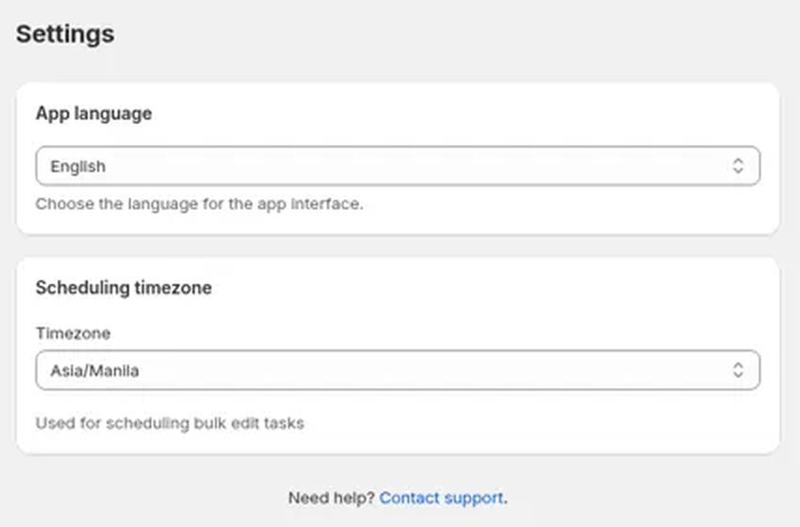Click the Settings page heading
Image resolution: width=800 pixels, height=527 pixels.
(x=65, y=35)
